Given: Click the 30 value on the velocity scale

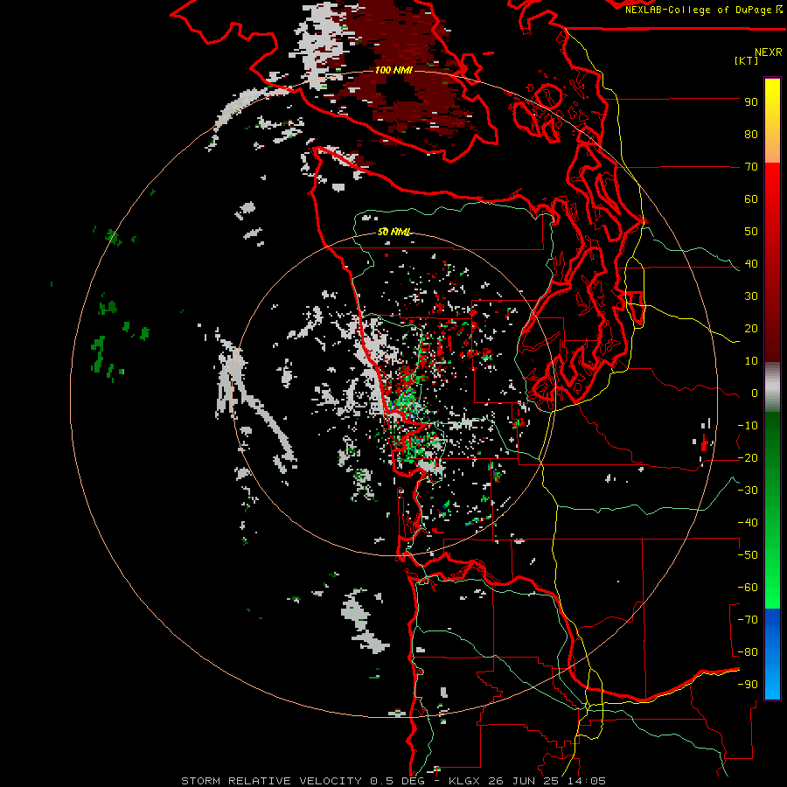Looking at the screenshot, I should point(751,296).
